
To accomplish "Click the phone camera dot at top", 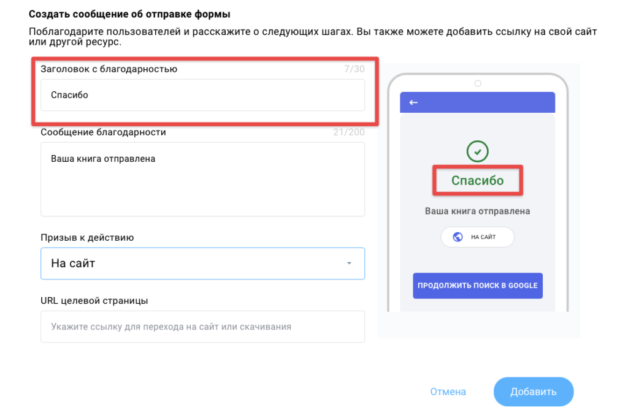I will click(x=477, y=83).
